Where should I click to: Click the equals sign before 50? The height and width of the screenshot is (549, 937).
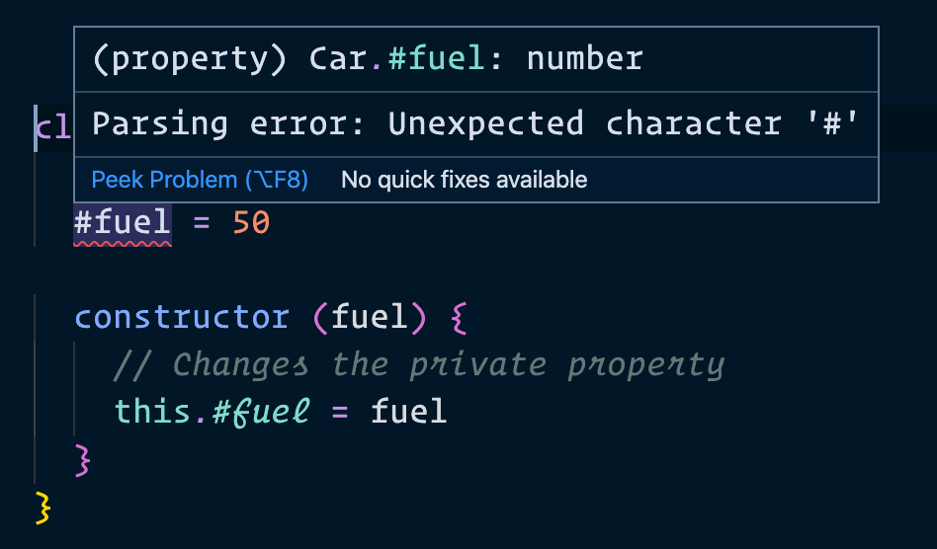click(x=202, y=223)
